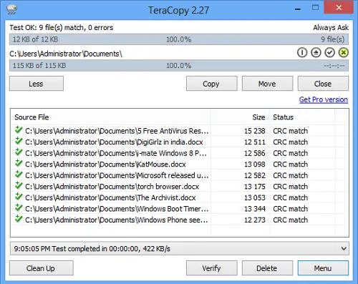Select the Windows Phone see... file path

[117, 220]
